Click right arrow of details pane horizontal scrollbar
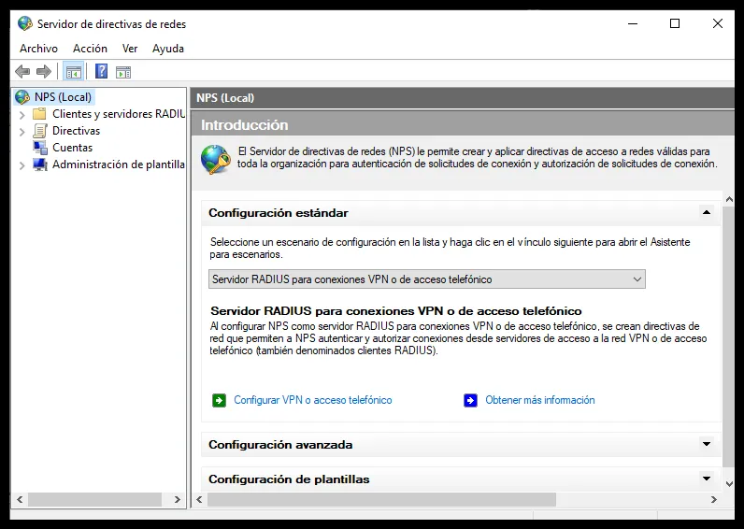Image resolution: width=744 pixels, height=529 pixels. [714, 499]
